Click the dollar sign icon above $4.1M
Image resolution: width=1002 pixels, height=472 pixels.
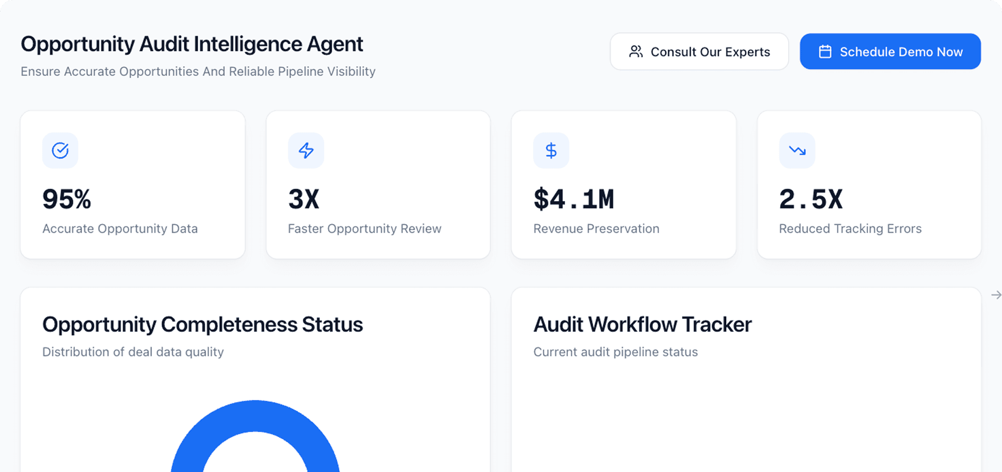(551, 150)
